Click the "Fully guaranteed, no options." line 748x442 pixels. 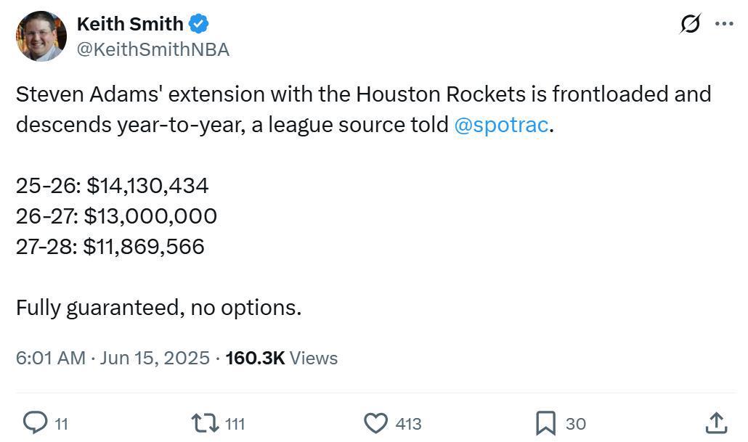158,308
